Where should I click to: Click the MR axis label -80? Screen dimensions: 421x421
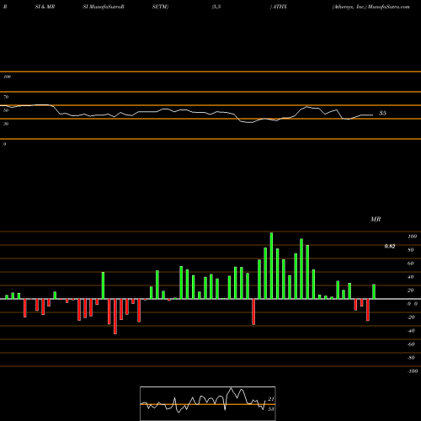(411, 358)
